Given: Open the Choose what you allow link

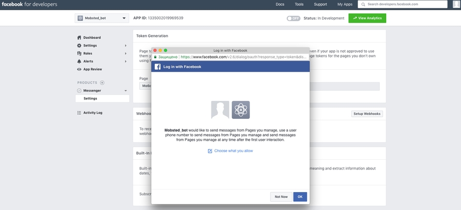Looking at the screenshot, I should click(x=233, y=151).
